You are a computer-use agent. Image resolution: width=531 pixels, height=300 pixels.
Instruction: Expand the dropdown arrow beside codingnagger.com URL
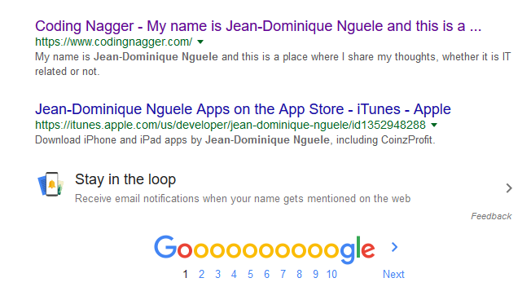(200, 42)
